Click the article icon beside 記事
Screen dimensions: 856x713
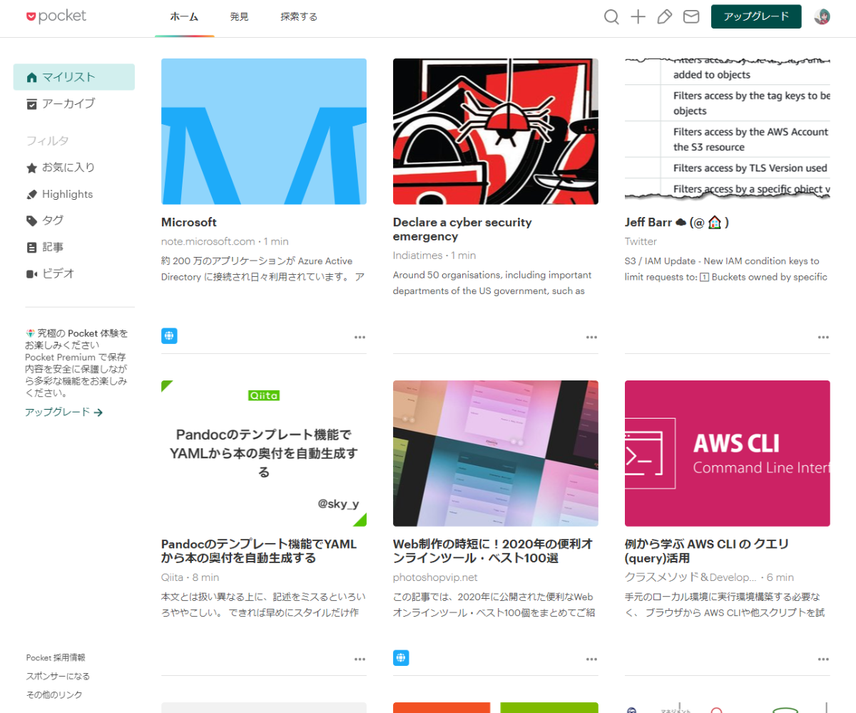pos(31,248)
